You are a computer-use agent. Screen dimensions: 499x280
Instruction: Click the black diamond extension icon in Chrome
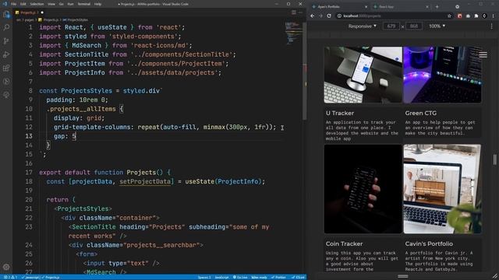point(484,16)
